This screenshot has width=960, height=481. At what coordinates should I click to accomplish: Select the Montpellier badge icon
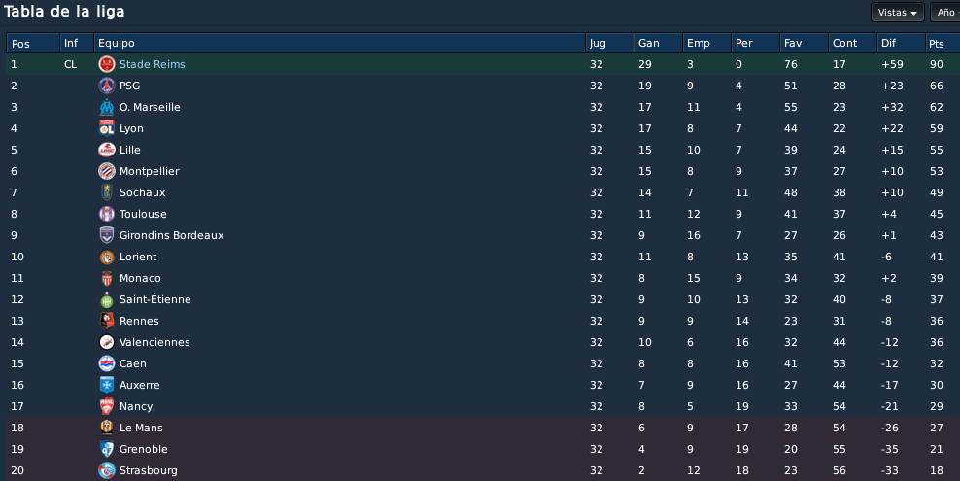[107, 171]
